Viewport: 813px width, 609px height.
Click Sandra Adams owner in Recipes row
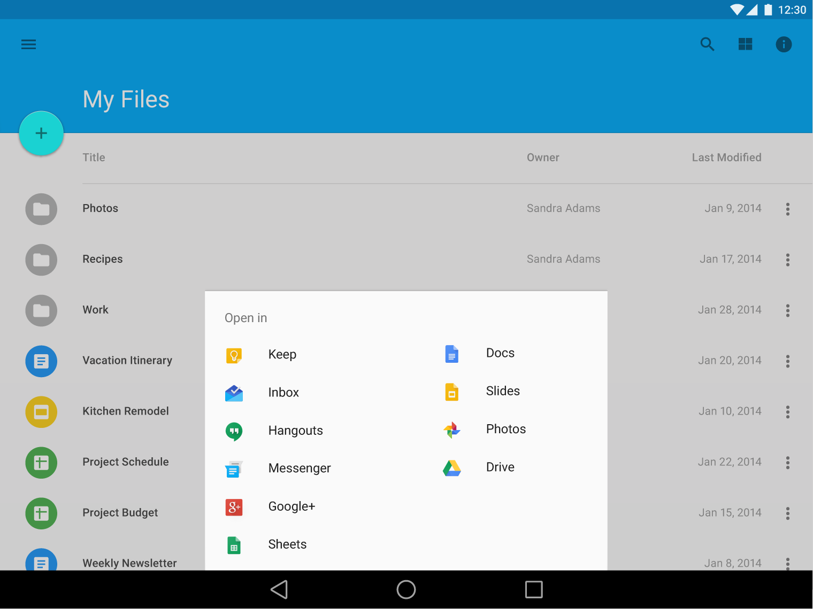point(563,259)
